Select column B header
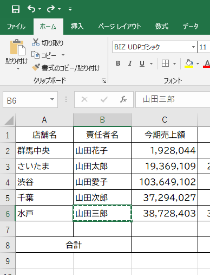Screen dimensions: 210x275 coord(102,120)
